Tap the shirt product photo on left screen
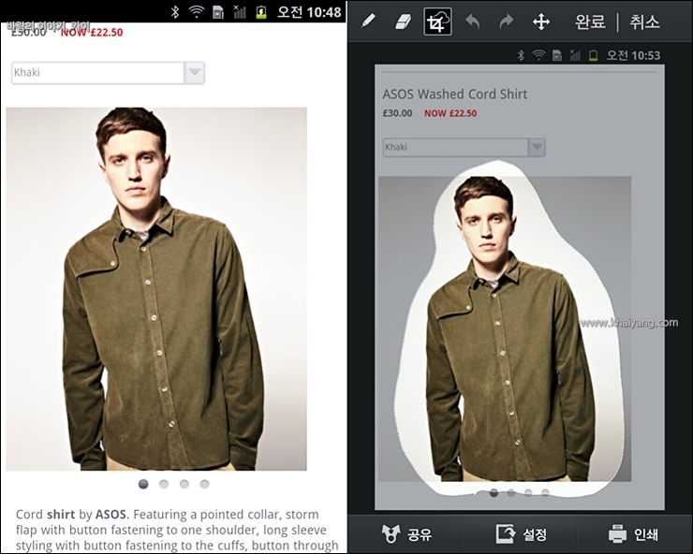Viewport: 693px width, 554px height. [x=156, y=288]
